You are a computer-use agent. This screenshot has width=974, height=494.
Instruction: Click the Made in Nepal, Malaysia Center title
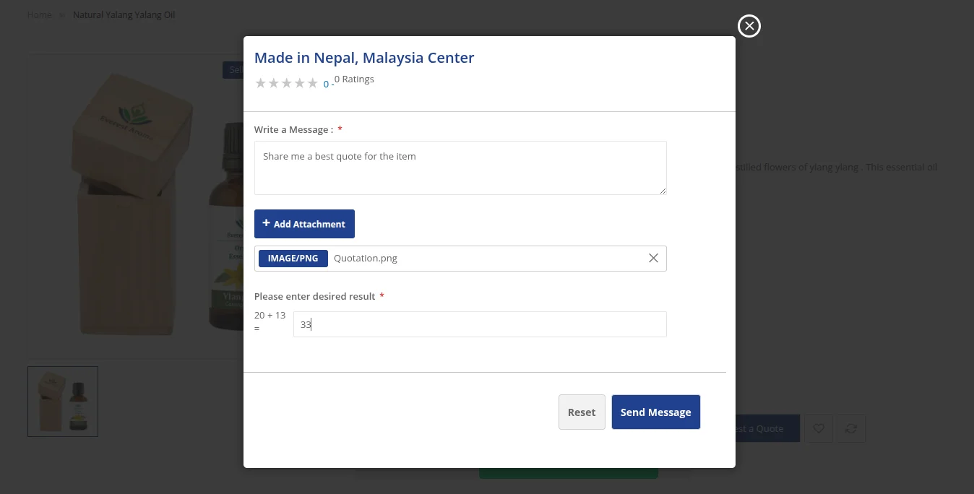pos(364,58)
